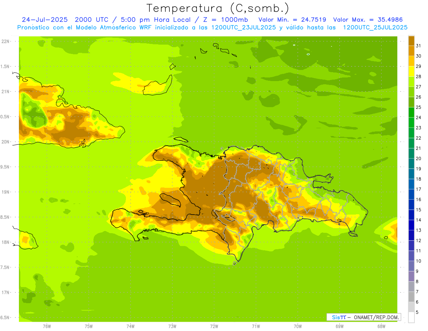Click the '69W' longitude label

pyautogui.click(x=339, y=326)
